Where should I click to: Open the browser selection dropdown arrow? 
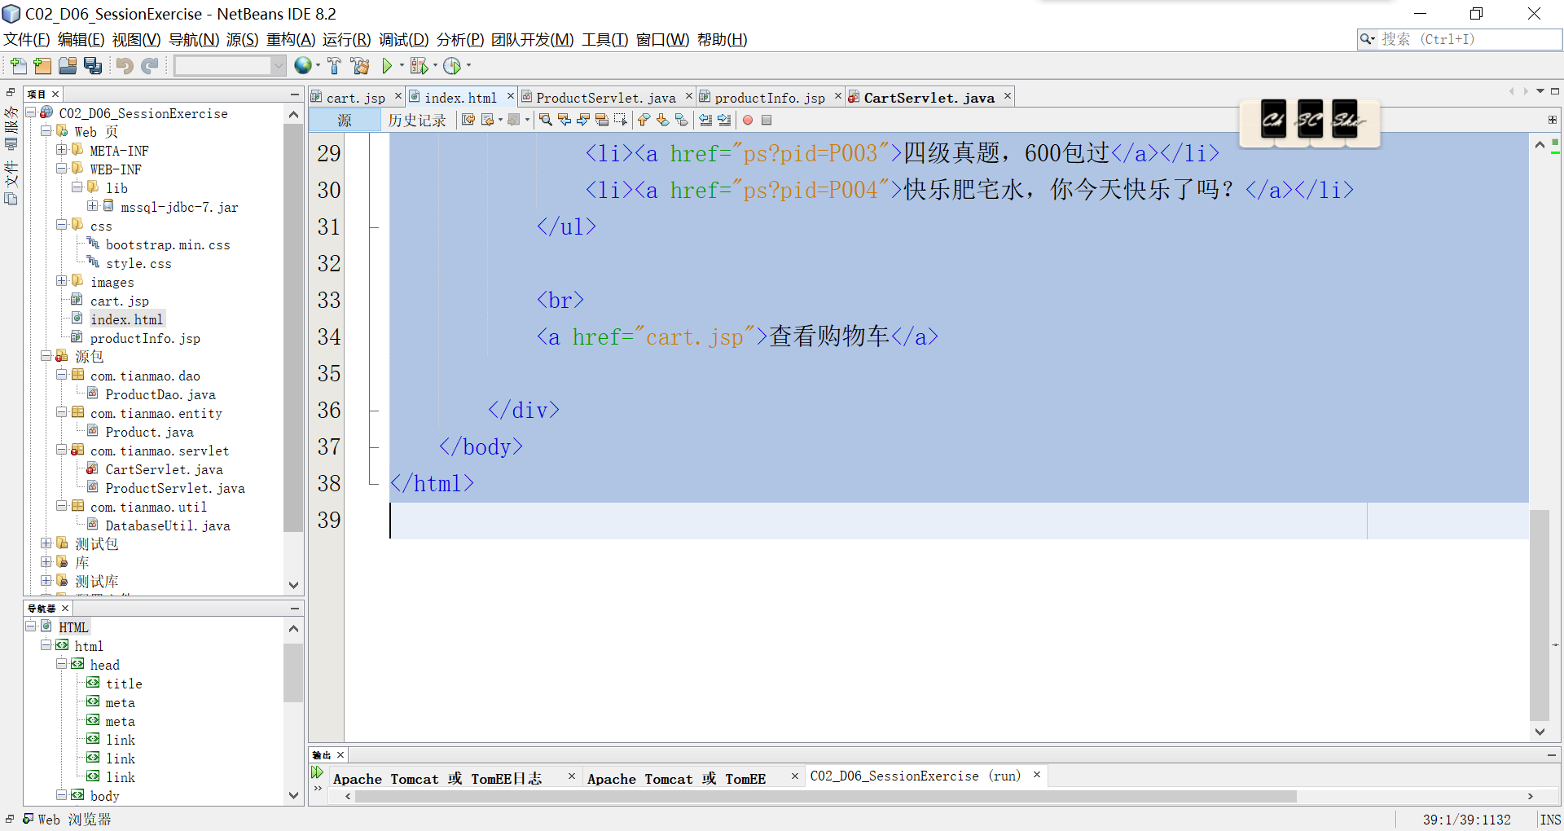click(x=318, y=66)
